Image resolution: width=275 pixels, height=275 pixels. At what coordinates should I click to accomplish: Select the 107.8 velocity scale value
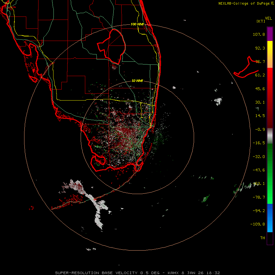(259, 34)
